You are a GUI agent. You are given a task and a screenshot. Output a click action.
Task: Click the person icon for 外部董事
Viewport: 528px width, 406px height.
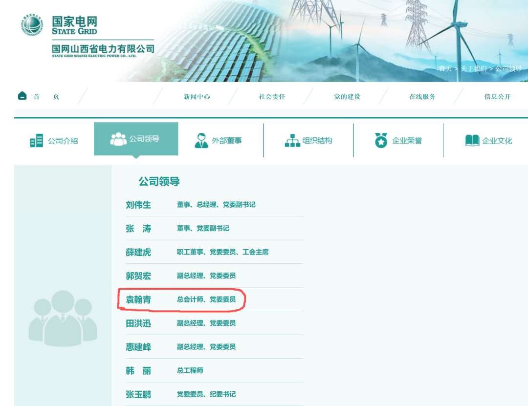(x=201, y=140)
